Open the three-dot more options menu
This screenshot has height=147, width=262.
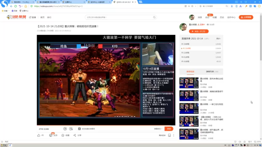[x=174, y=135]
